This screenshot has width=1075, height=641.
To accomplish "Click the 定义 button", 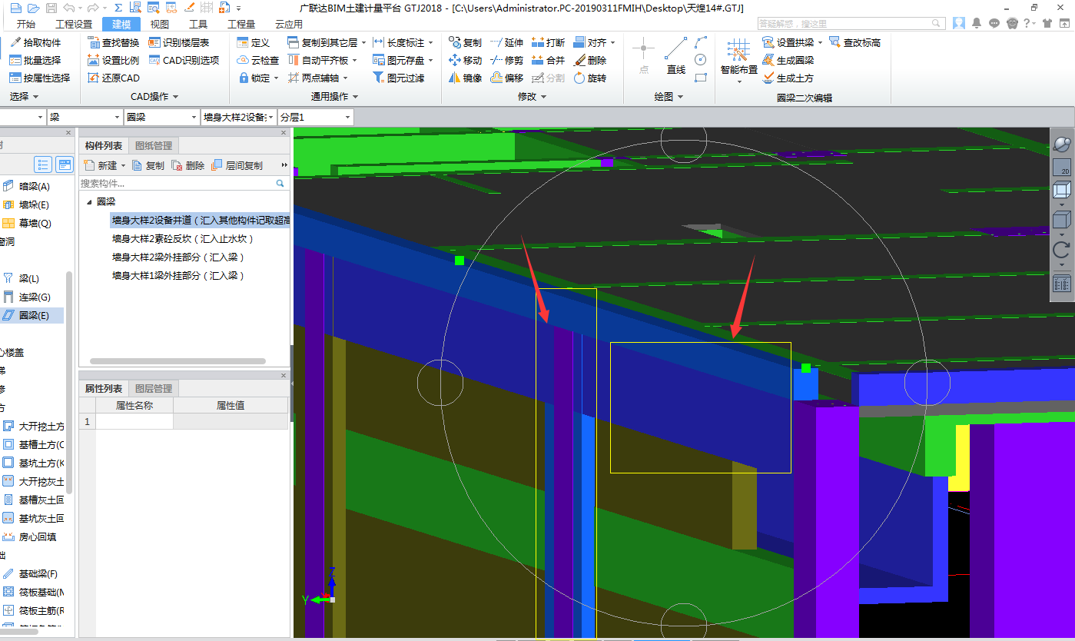I will point(254,42).
